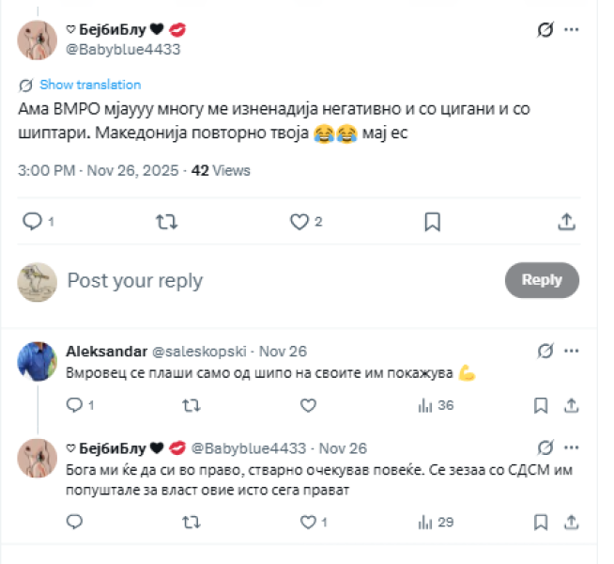Bookmark the main post
Image resolution: width=614 pixels, height=564 pixels.
pyautogui.click(x=433, y=222)
